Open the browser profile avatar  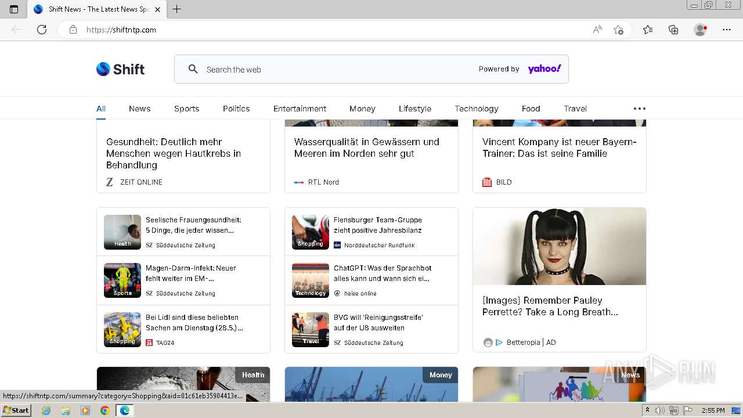pyautogui.click(x=701, y=30)
